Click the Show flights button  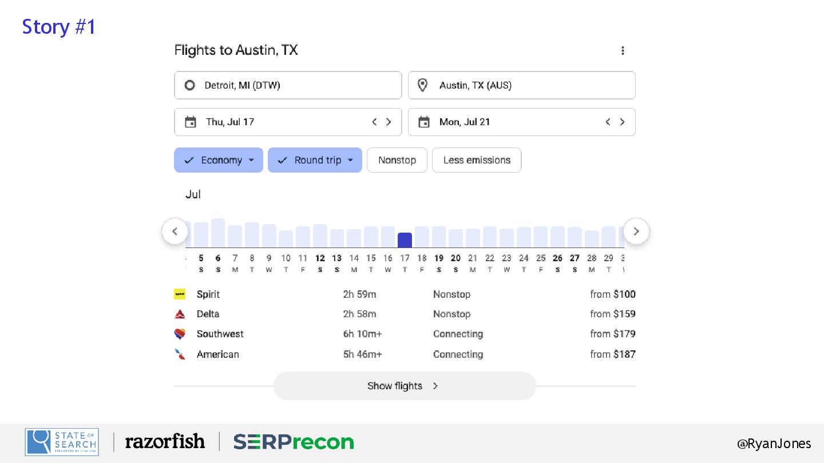pos(404,386)
